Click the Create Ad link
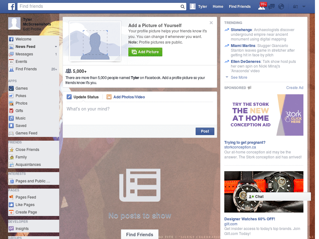Image resolution: width=319 pixels, height=239 pixels. click(295, 88)
